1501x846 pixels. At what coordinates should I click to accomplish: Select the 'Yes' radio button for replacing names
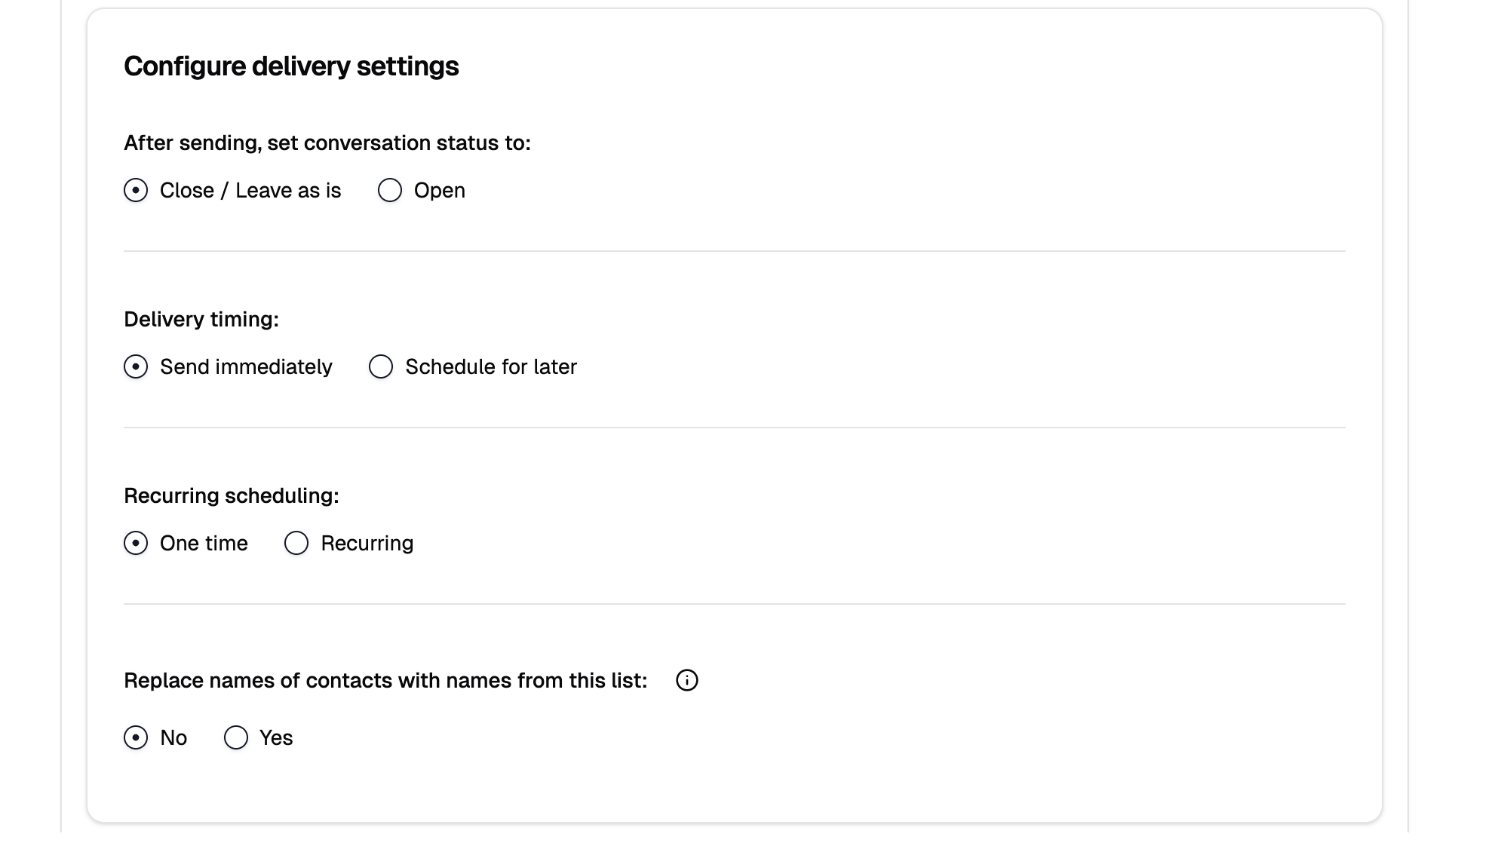click(x=236, y=737)
